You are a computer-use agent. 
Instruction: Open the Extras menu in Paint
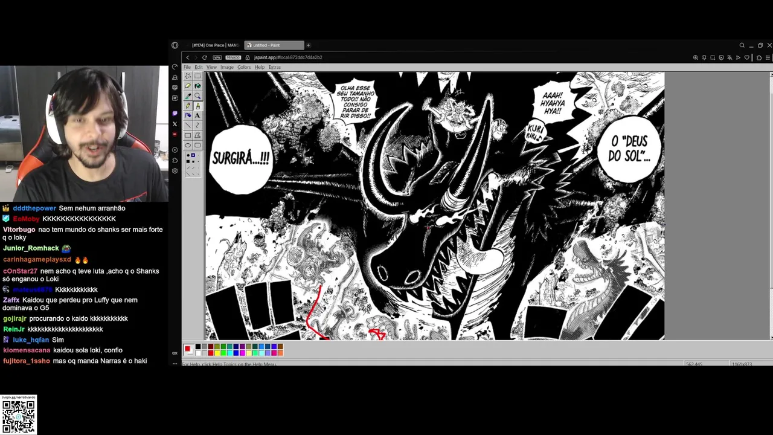tap(275, 67)
